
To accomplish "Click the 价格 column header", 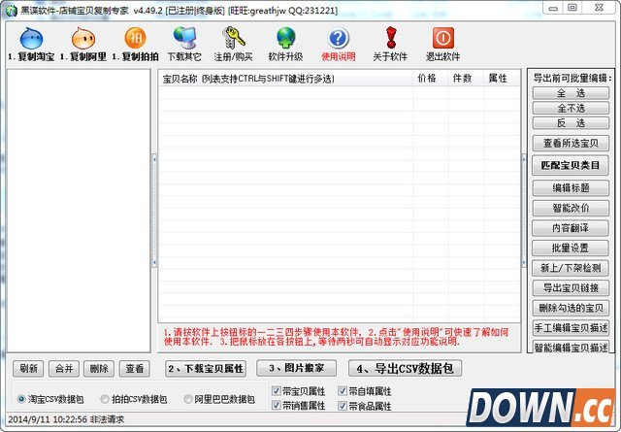I will 427,78.
